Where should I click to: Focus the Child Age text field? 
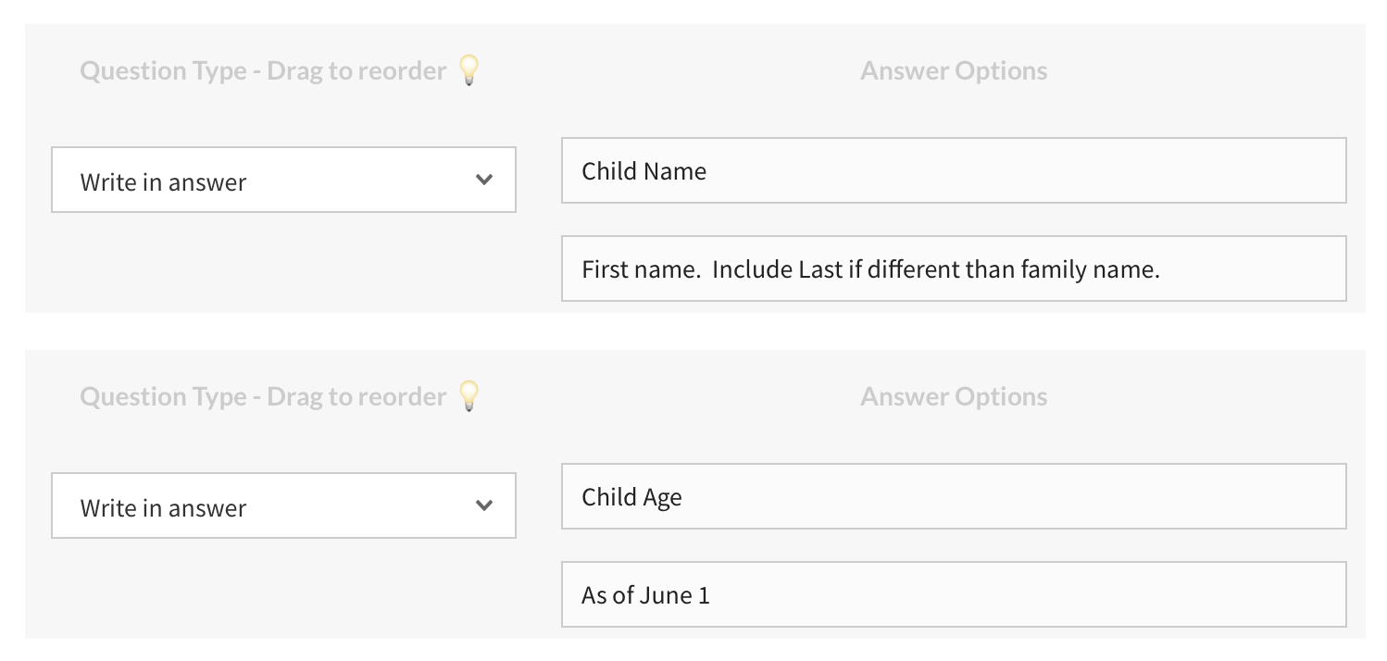click(954, 497)
